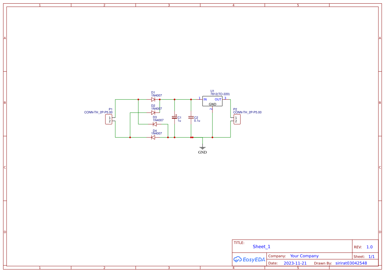
Task: Select the connector P2 symbol
Action: (x=236, y=119)
